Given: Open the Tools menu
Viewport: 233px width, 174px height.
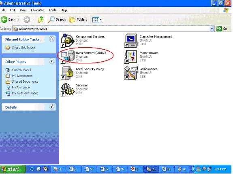Looking at the screenshot, I should [52, 10].
